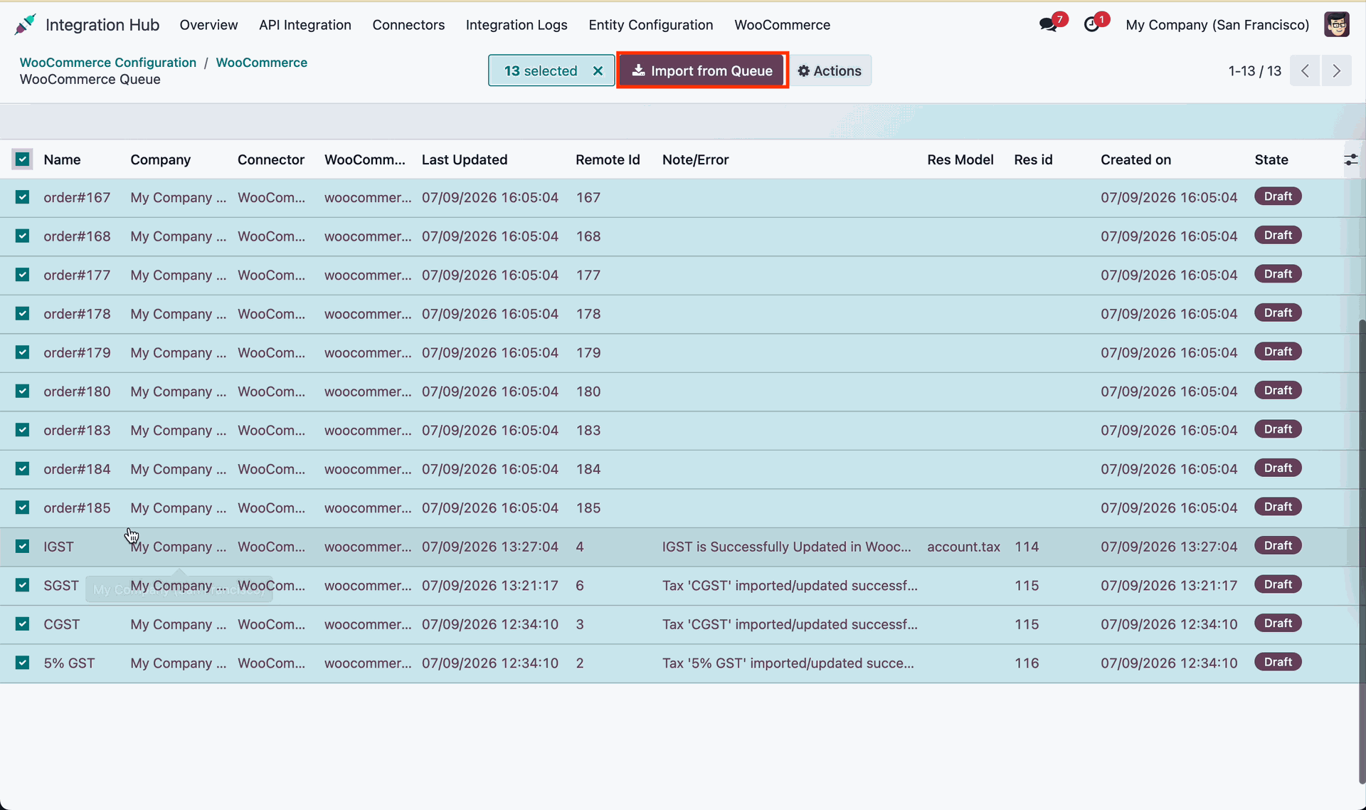
Task: Click the Draft badge in order#177 row
Action: (x=1278, y=274)
